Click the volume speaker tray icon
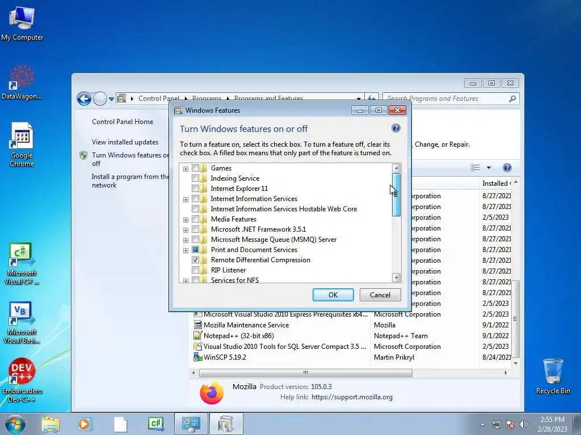The image size is (581, 435). click(524, 424)
